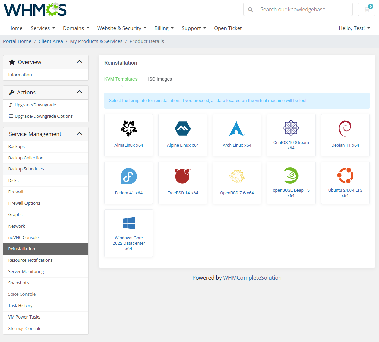379x342 pixels.
Task: Click the Client Area breadcrumb
Action: pyautogui.click(x=51, y=41)
